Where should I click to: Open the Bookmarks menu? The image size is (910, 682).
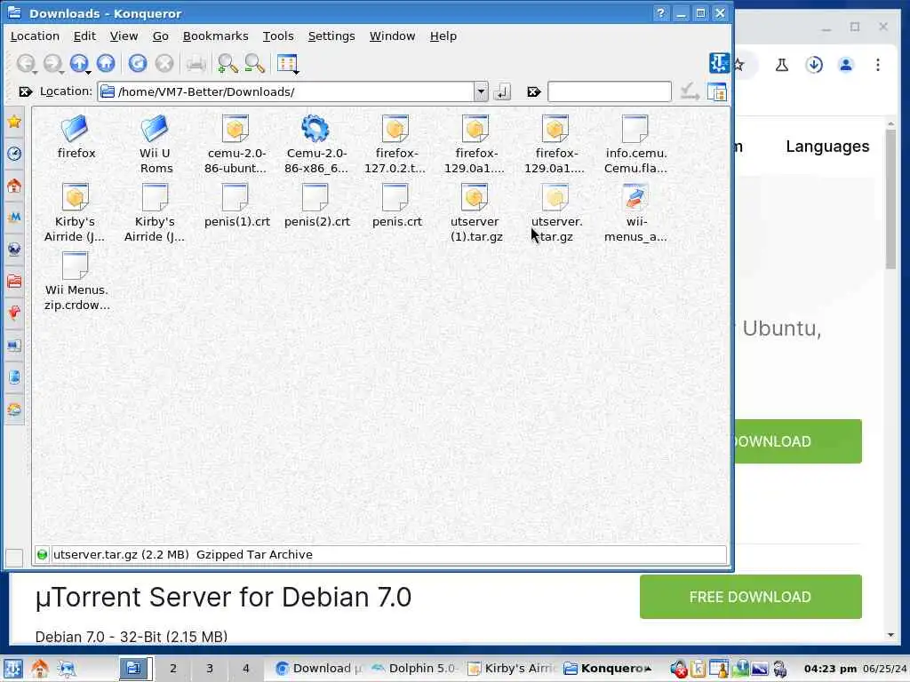coord(215,36)
